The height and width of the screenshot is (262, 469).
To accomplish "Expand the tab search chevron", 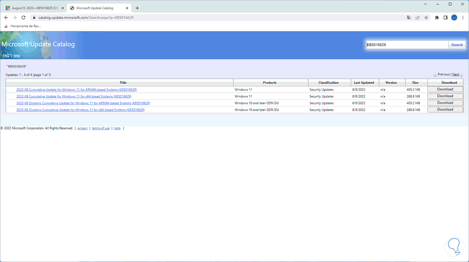I will pyautogui.click(x=426, y=4).
